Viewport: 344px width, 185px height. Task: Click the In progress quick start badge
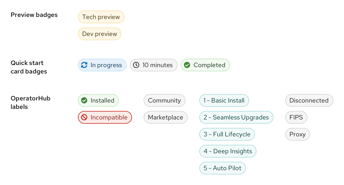[102, 65]
